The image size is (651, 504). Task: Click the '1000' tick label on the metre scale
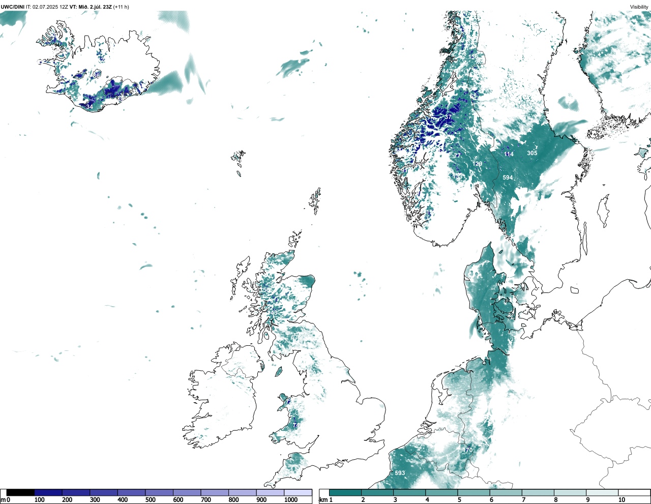[x=291, y=500]
